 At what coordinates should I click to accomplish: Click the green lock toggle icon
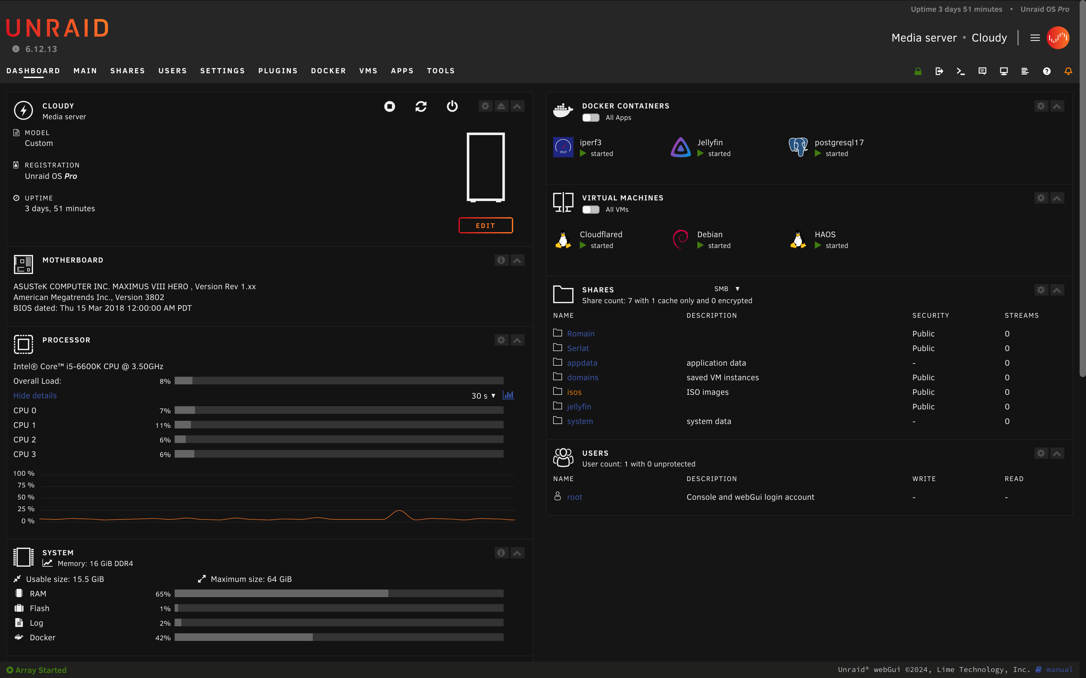coord(918,71)
